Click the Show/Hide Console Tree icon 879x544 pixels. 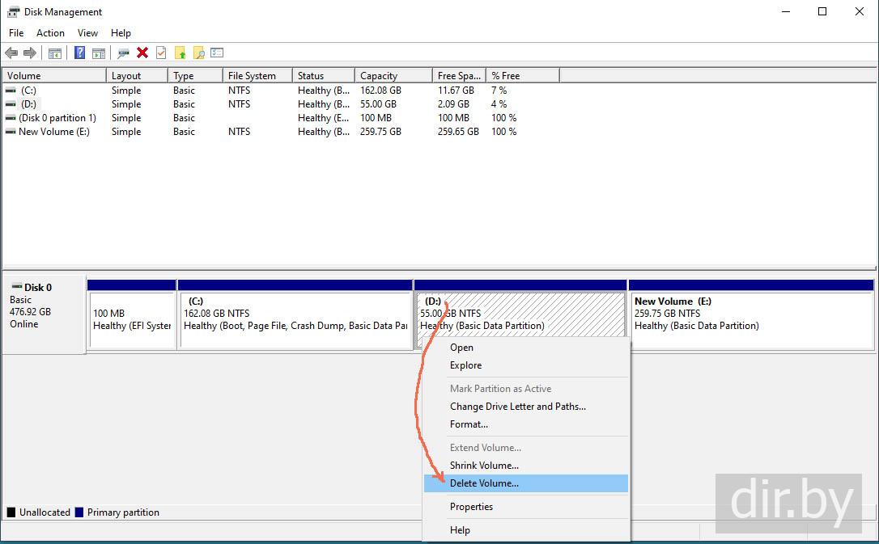[x=55, y=53]
